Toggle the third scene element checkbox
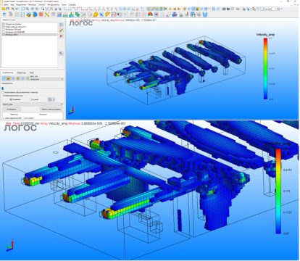The height and width of the screenshot is (261, 300). click(x=4, y=29)
